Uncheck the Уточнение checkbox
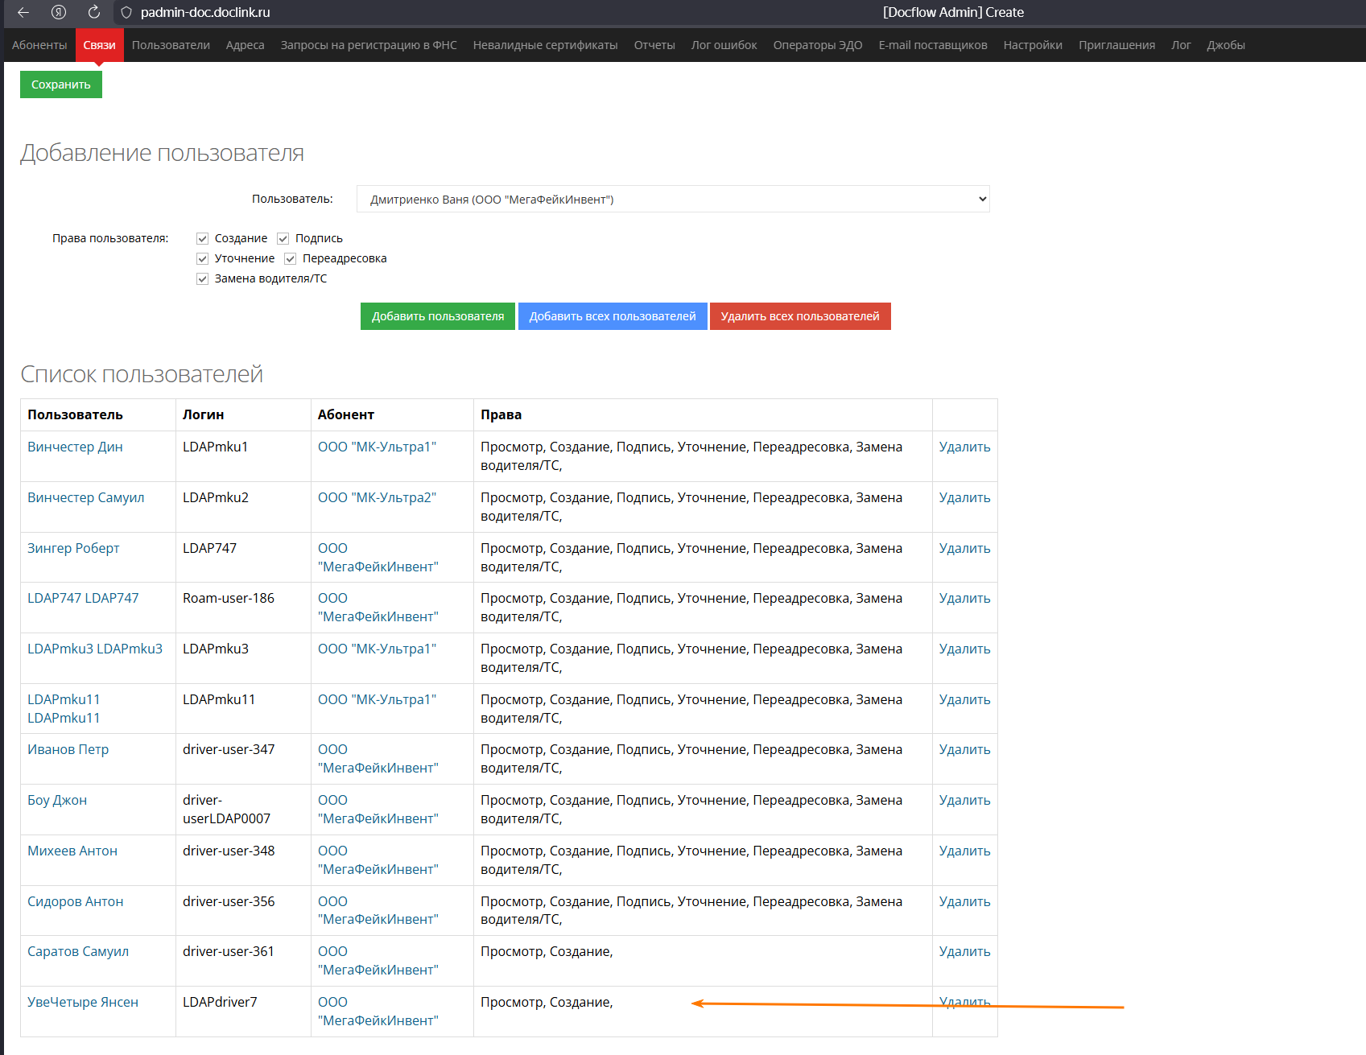The width and height of the screenshot is (1366, 1055). (x=203, y=259)
